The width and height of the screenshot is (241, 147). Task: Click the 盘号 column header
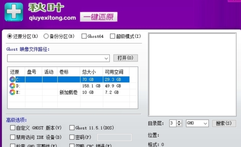32,72
